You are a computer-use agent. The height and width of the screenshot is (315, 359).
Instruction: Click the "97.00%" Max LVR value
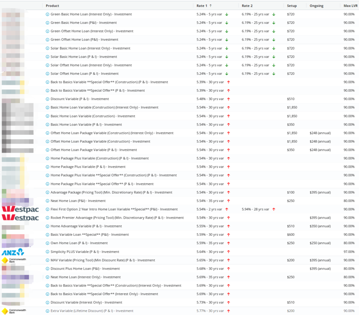click(x=349, y=252)
